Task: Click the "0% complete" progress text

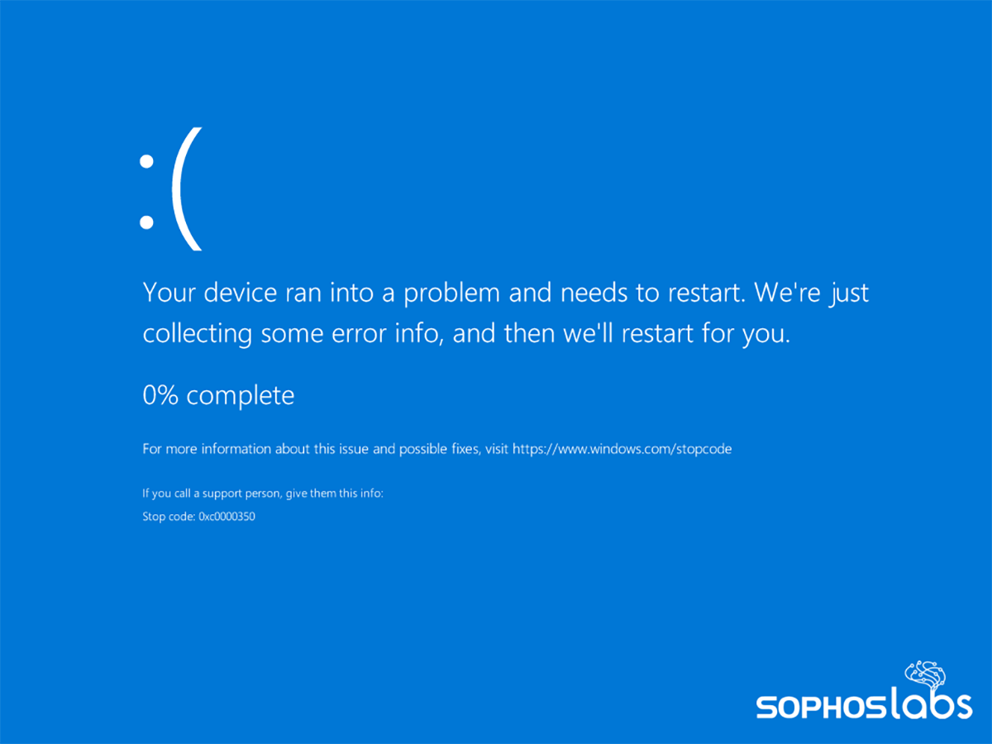Action: (218, 395)
